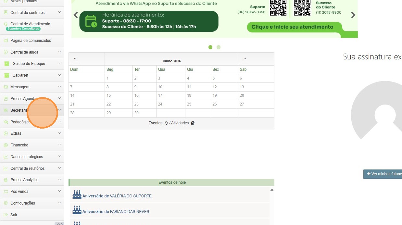Click the 'Eventos de hoje' header
The width and height of the screenshot is (402, 225).
[172, 182]
